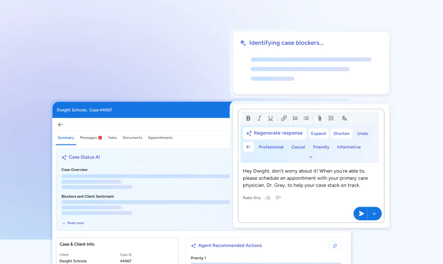
Task: Open the template insert icon
Action: point(331,119)
